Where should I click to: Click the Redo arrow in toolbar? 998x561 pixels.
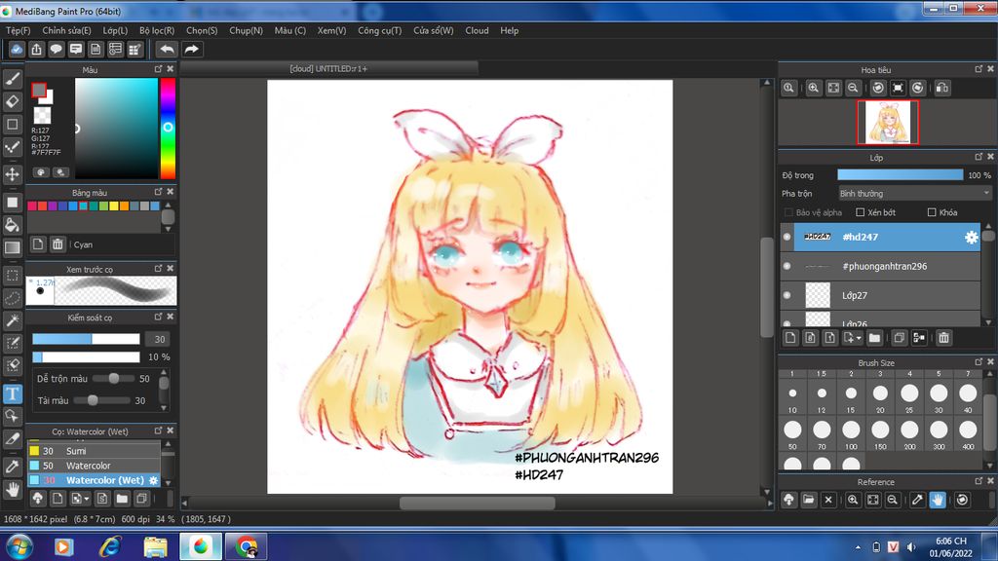(x=191, y=49)
